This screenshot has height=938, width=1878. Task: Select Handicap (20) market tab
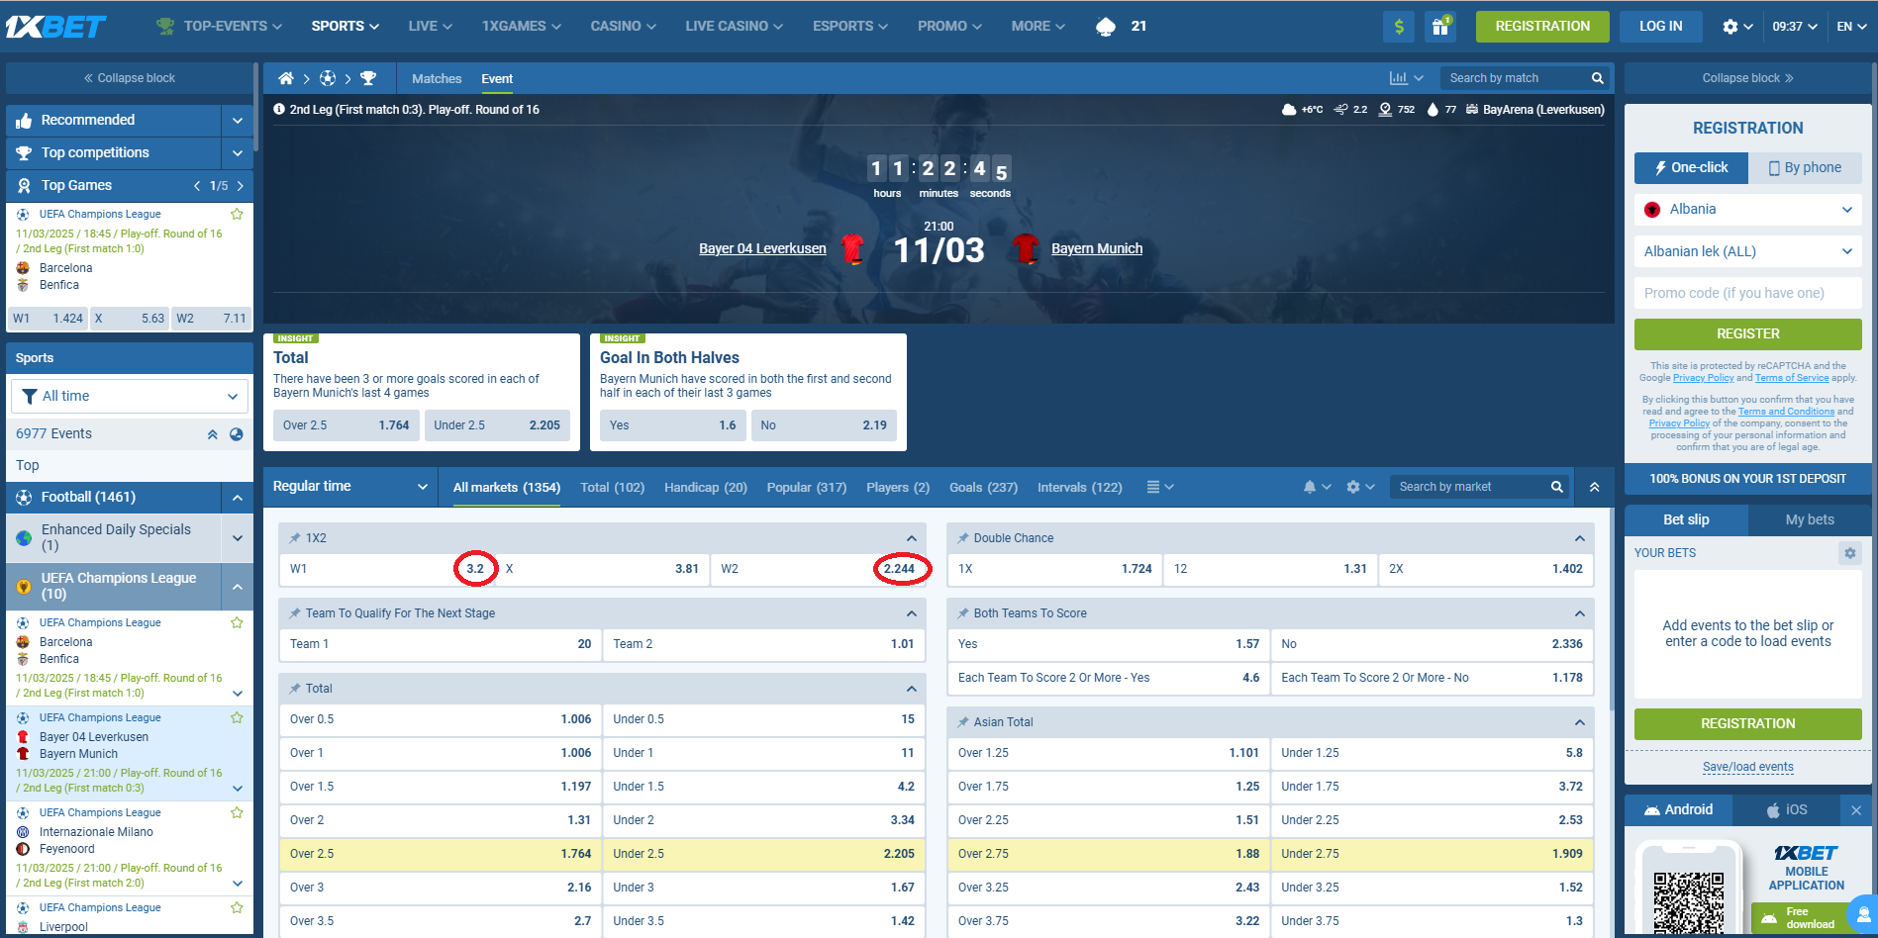(x=706, y=488)
